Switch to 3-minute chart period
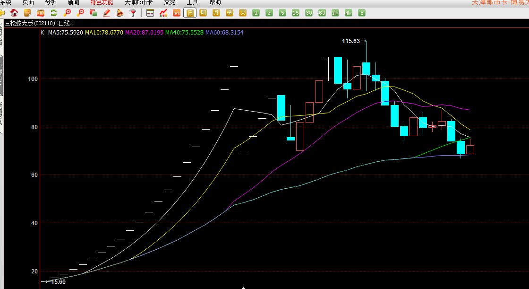 (269, 13)
